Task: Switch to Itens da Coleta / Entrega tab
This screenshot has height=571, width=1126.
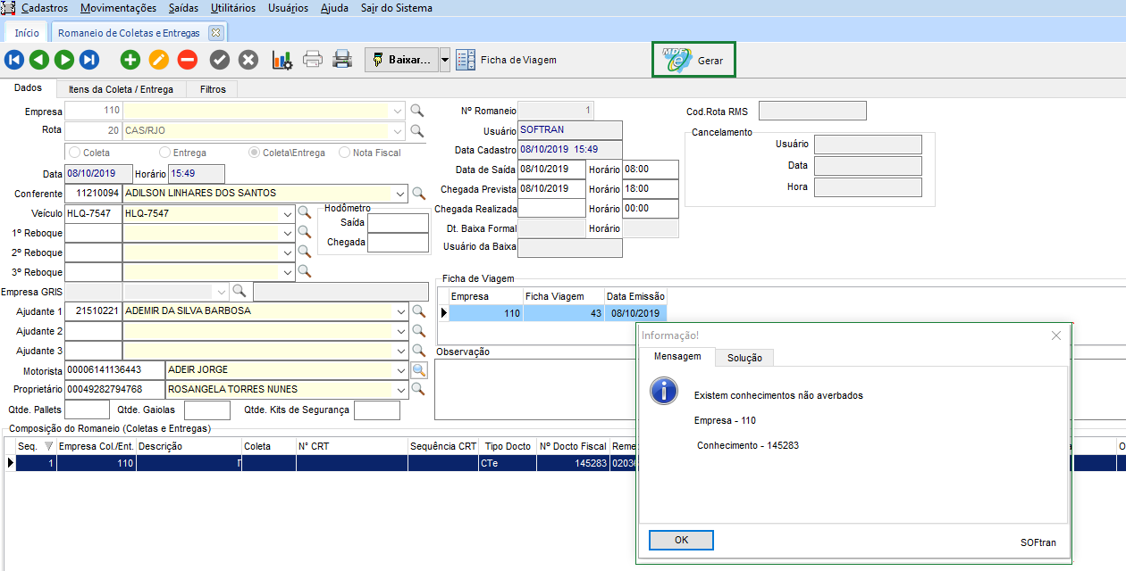Action: click(x=121, y=89)
